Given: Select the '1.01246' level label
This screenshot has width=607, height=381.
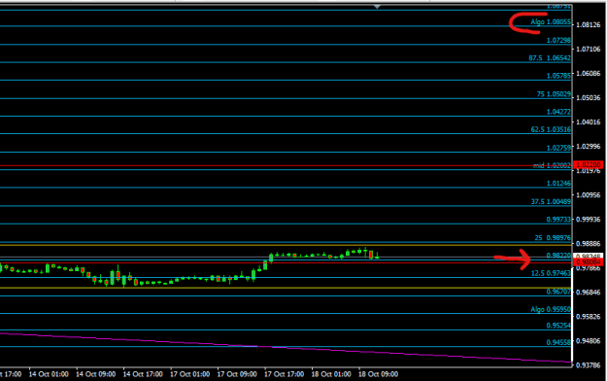Looking at the screenshot, I should point(558,184).
